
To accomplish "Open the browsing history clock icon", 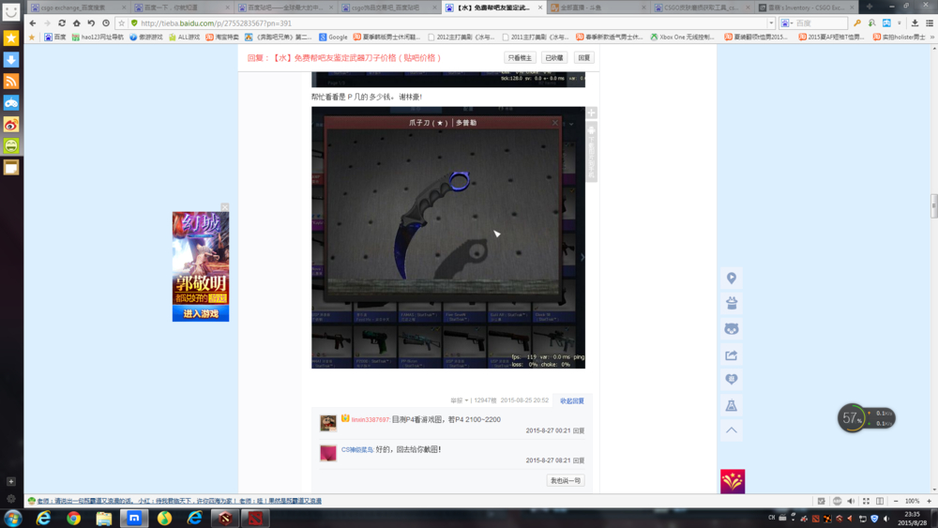I will click(106, 23).
